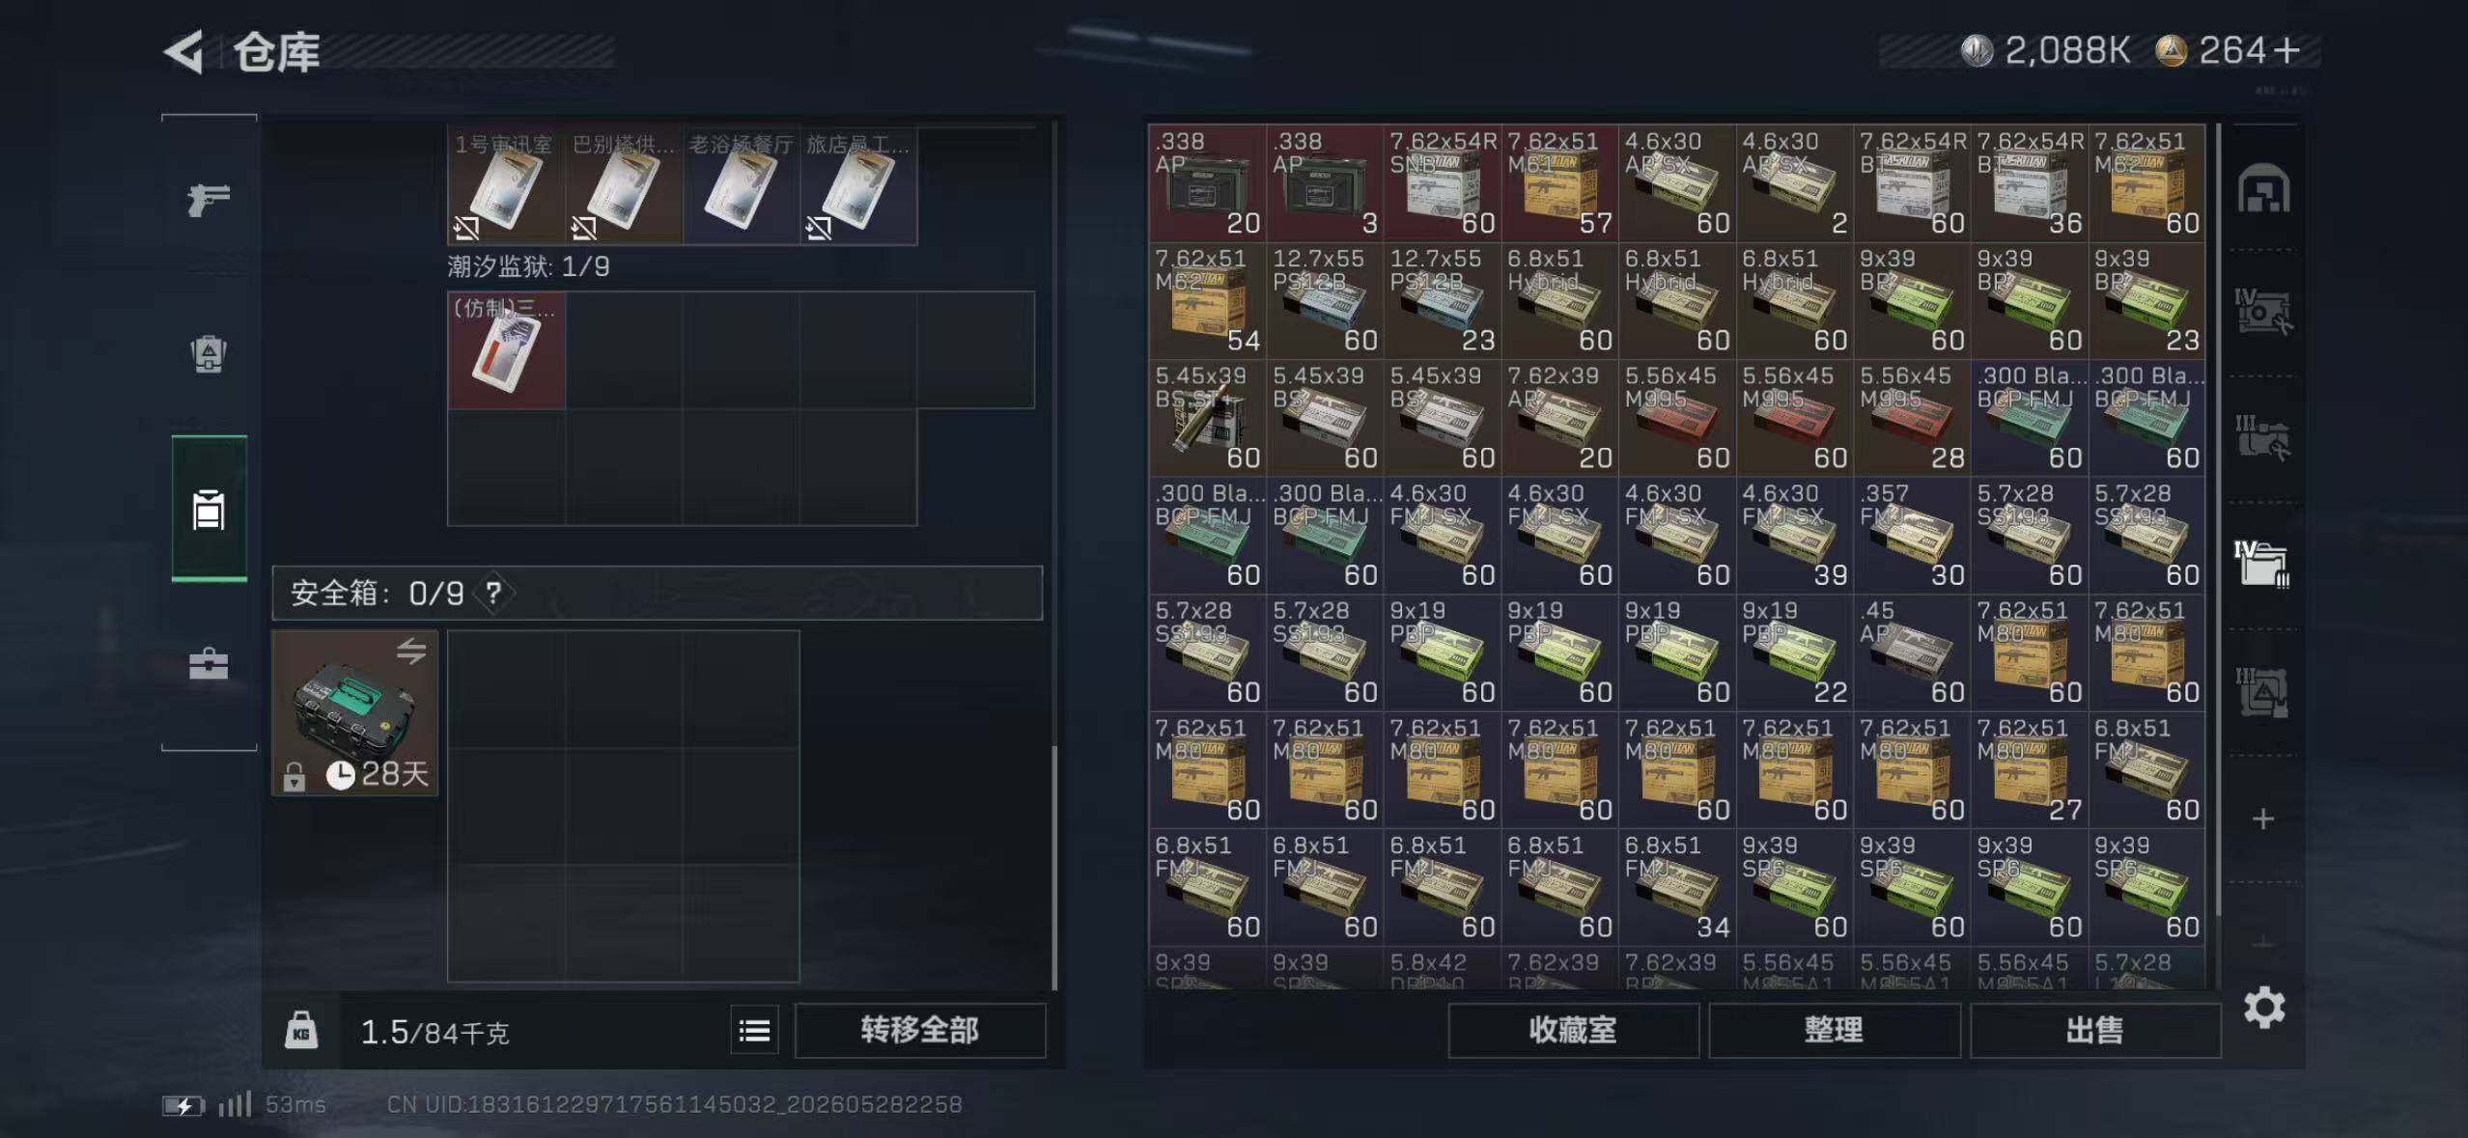
Task: Switch to the III tool case tab
Action: point(2263,436)
